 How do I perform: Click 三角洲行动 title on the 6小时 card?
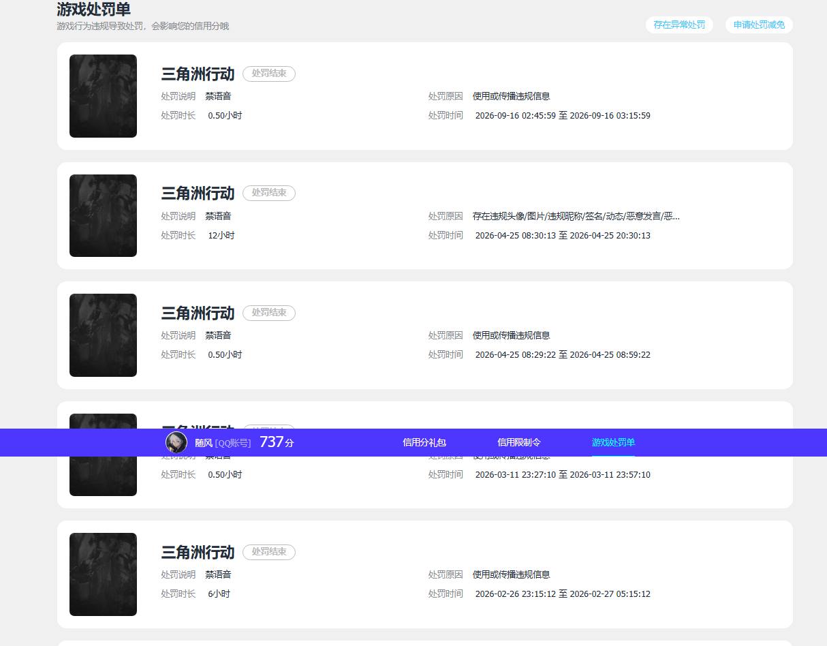(x=198, y=552)
